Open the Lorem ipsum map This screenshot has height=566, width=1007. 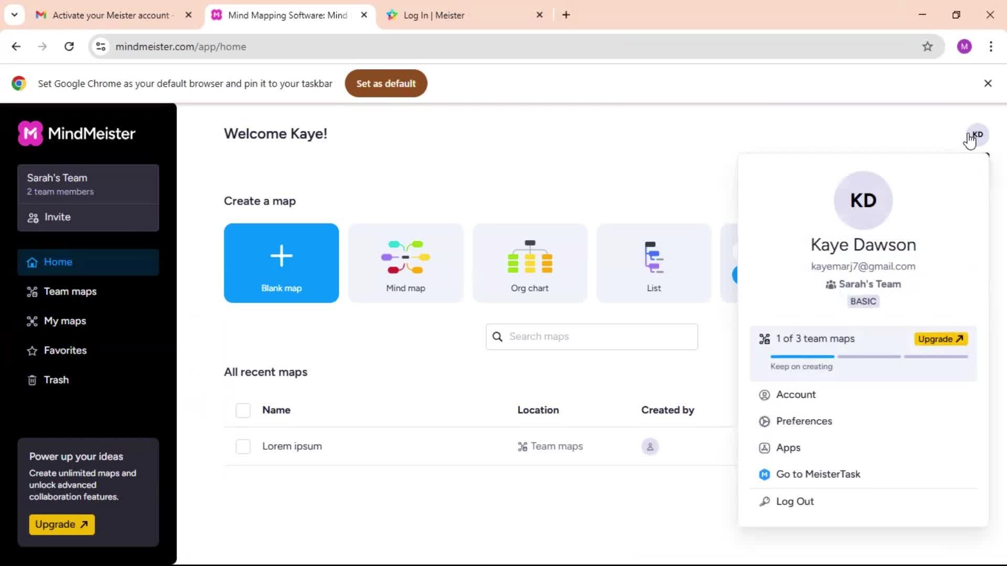point(292,447)
